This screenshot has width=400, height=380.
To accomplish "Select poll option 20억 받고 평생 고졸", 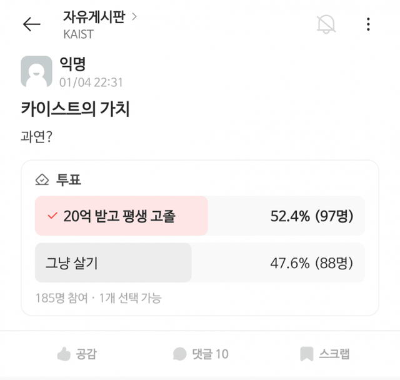I will point(120,216).
